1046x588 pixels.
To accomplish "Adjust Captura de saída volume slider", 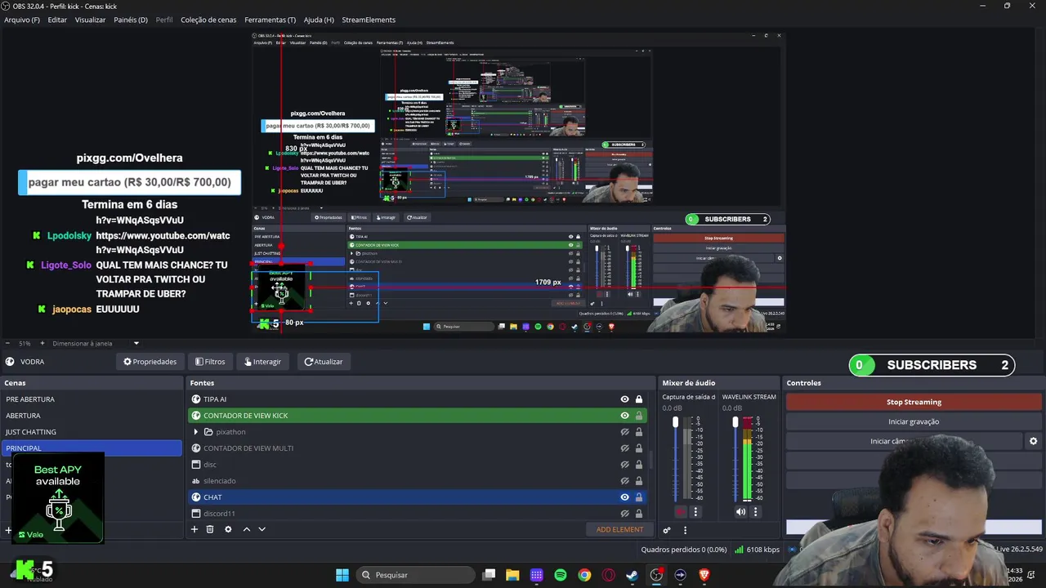I will 675,422.
